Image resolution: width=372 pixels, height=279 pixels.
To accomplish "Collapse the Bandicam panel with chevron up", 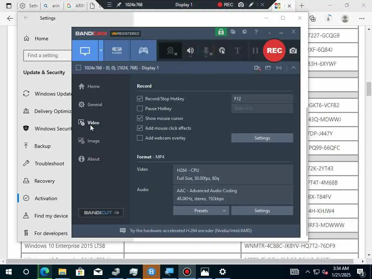I will coord(294,68).
